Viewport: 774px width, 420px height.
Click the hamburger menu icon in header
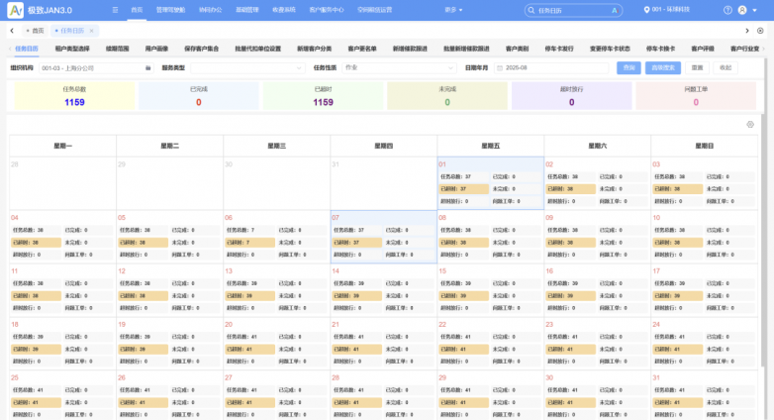click(x=115, y=9)
